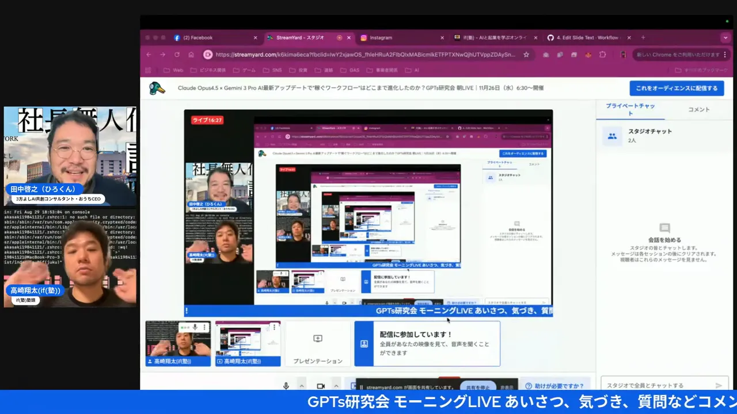Image resolution: width=737 pixels, height=414 pixels.
Task: Click the bookmark star in the address bar
Action: click(526, 55)
